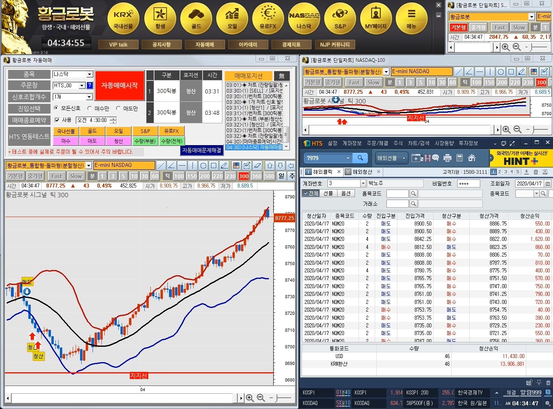
Task: Toggle the 옵션 filter in HTS
Action: tap(346, 194)
